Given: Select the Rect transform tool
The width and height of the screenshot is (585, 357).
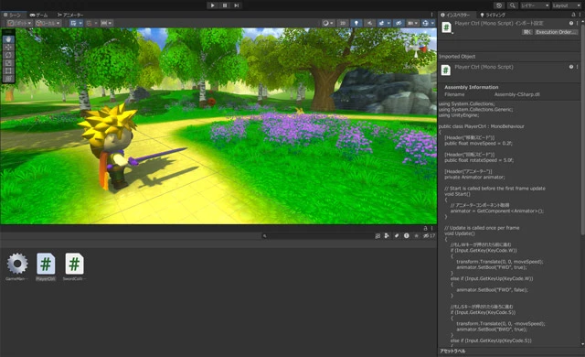Looking at the screenshot, I should click(8, 70).
